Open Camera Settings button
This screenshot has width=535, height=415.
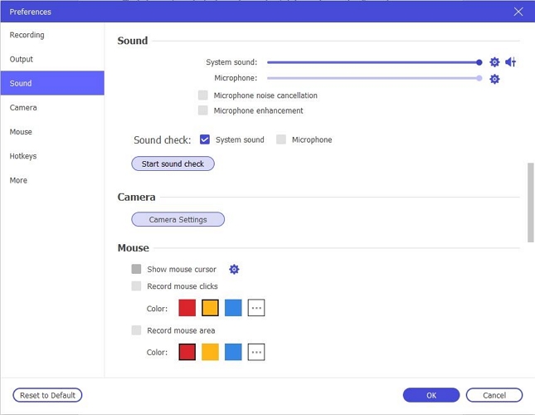pyautogui.click(x=178, y=220)
